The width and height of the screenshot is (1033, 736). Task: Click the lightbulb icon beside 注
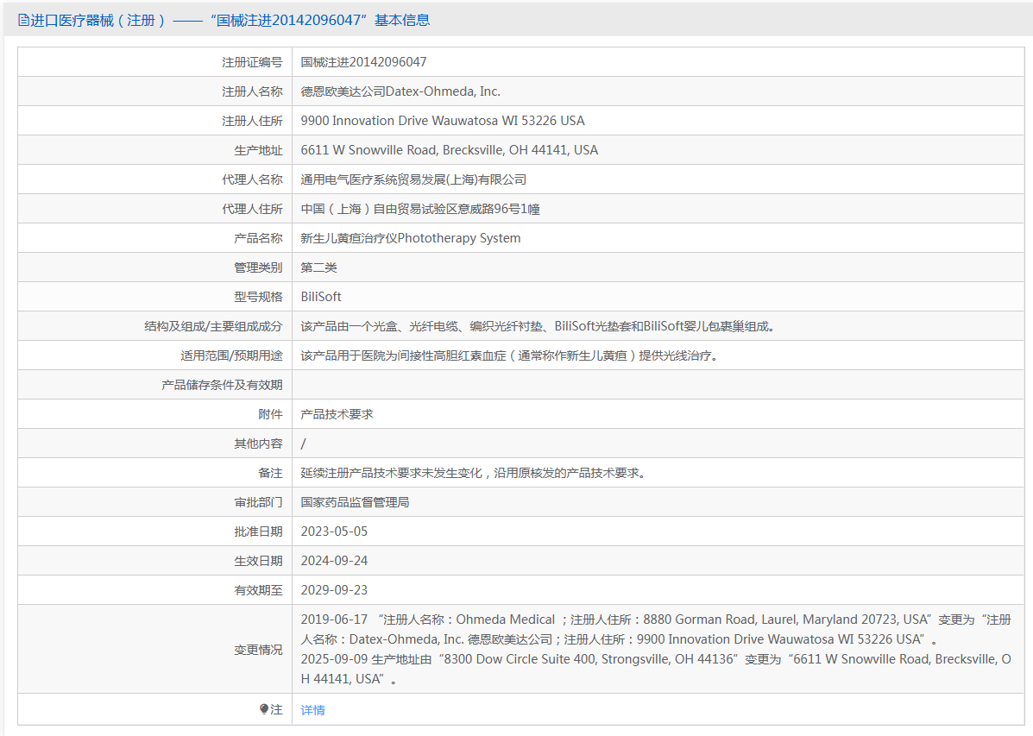264,709
